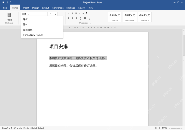185x130 pixels.
Task: Increase the paragraph indent
Action: 83,13
